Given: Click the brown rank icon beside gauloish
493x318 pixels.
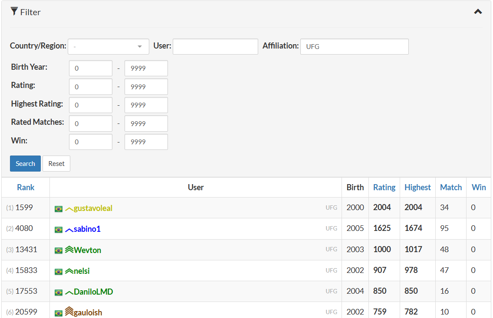Looking at the screenshot, I should tap(69, 312).
